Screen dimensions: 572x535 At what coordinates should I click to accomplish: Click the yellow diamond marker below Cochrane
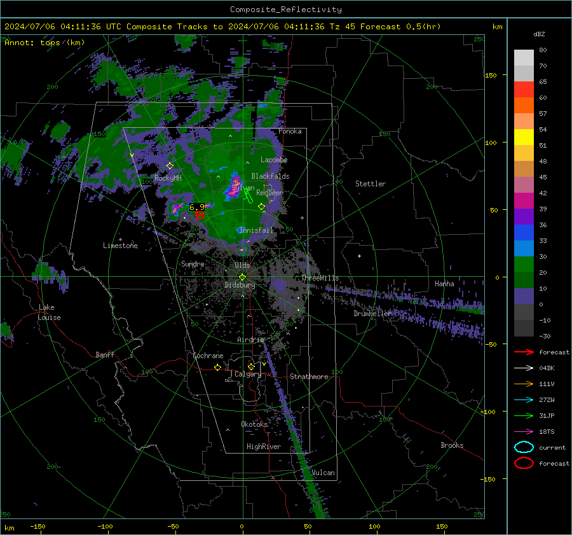[218, 368]
